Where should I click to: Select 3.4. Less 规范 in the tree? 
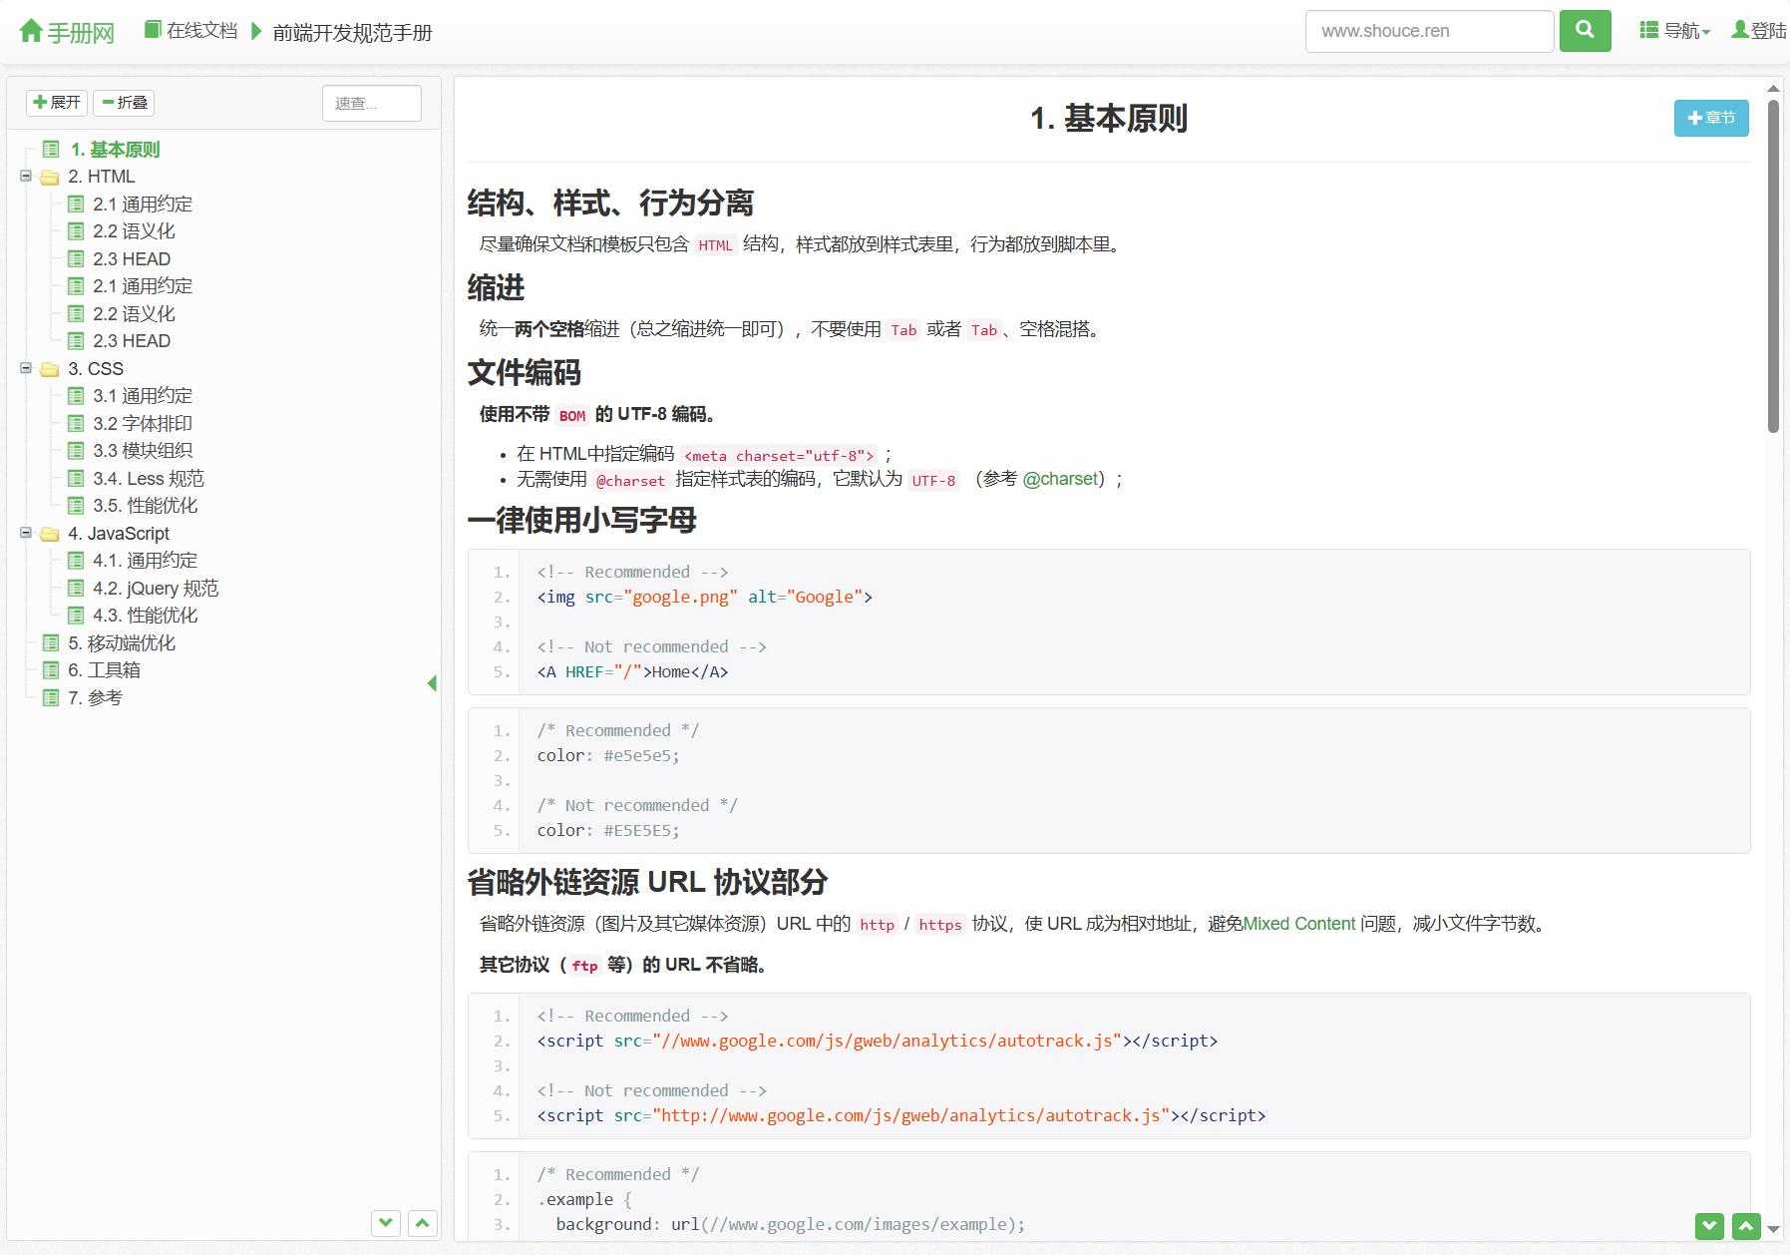point(149,479)
